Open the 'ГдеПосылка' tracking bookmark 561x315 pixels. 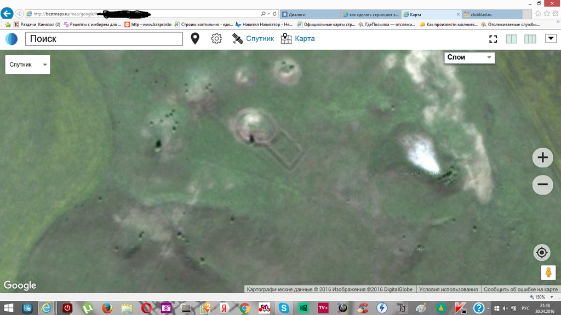pos(387,25)
